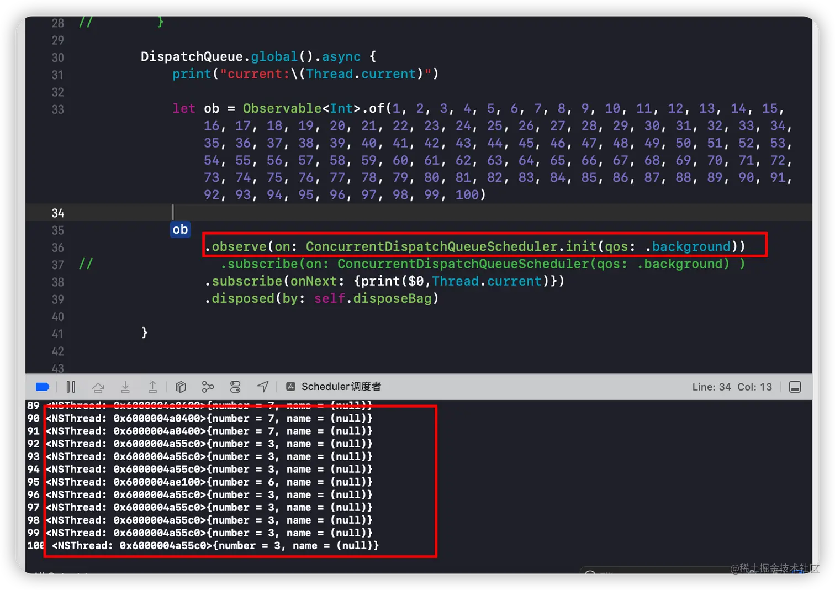Click gutter line number 41
Image resolution: width=835 pixels, height=590 pixels.
coord(57,334)
